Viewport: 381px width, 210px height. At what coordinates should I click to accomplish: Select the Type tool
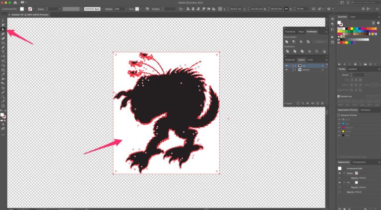[3, 52]
